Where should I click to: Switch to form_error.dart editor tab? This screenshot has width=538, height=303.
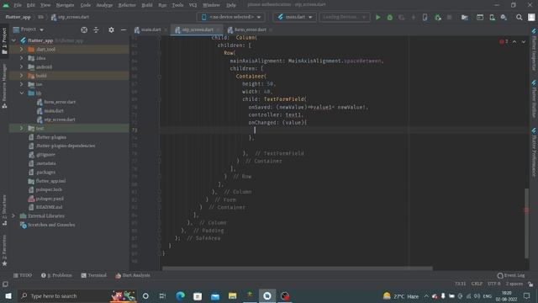[x=250, y=29]
